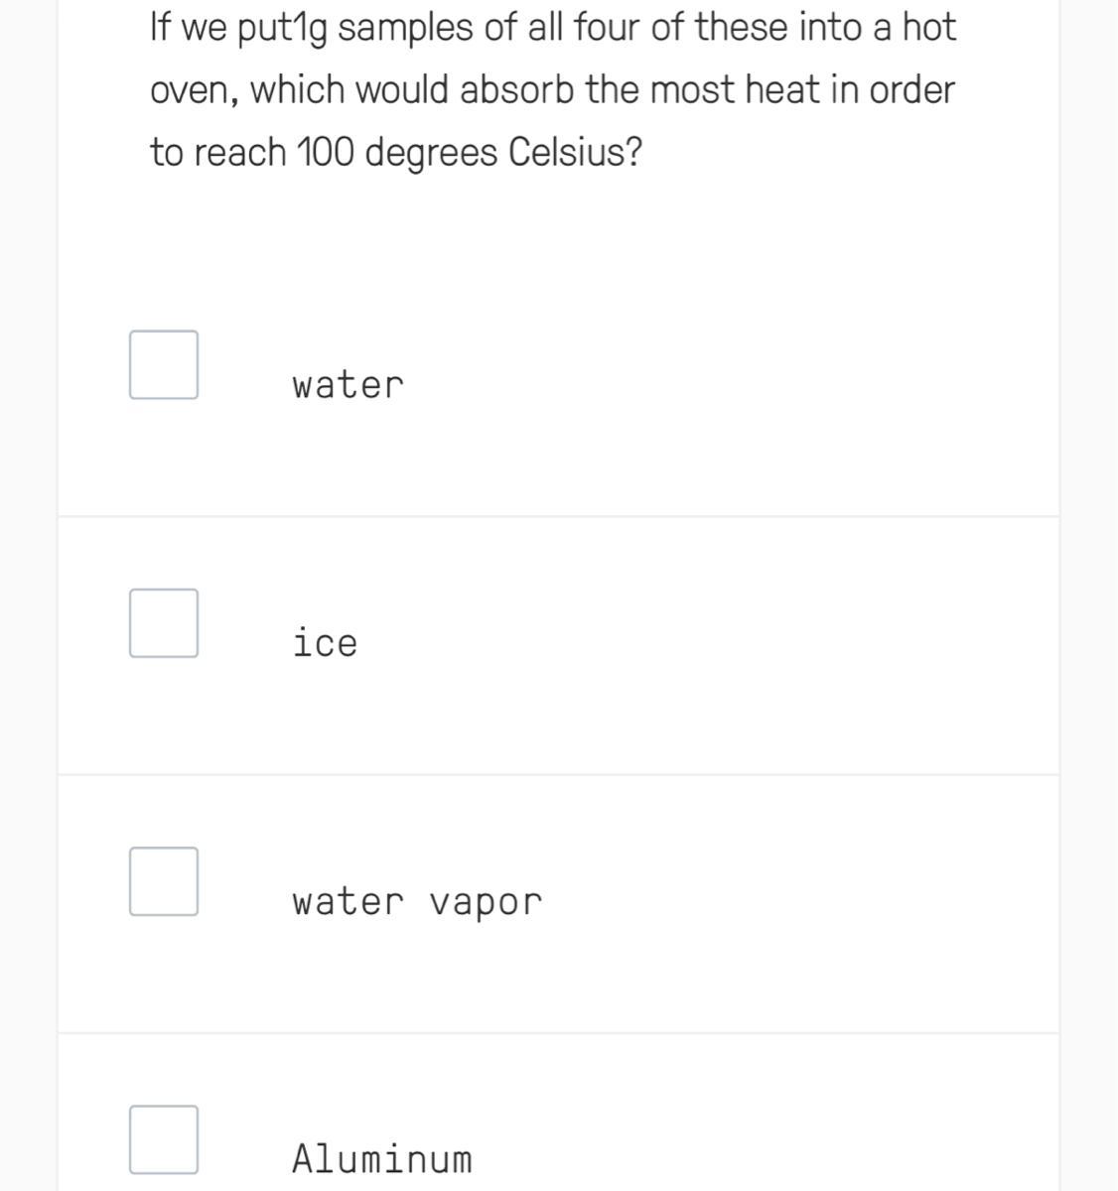
Task: Check the box next to water
Action: click(x=164, y=365)
